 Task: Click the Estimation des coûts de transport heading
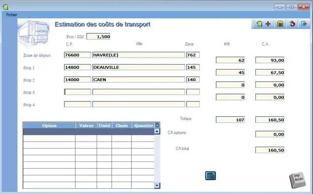pos(102,25)
